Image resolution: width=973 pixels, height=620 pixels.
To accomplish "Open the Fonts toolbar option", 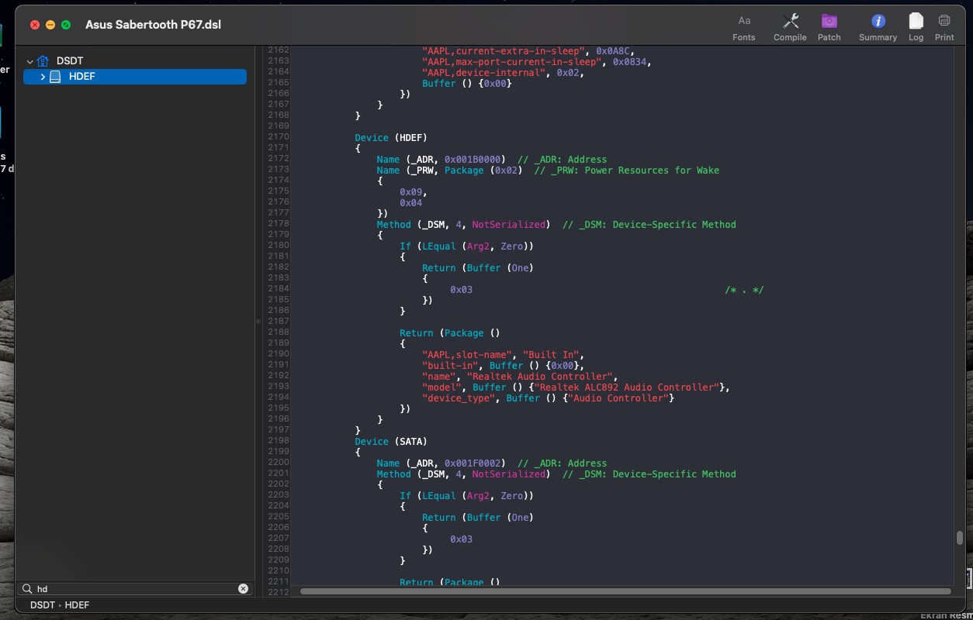I will click(x=743, y=26).
